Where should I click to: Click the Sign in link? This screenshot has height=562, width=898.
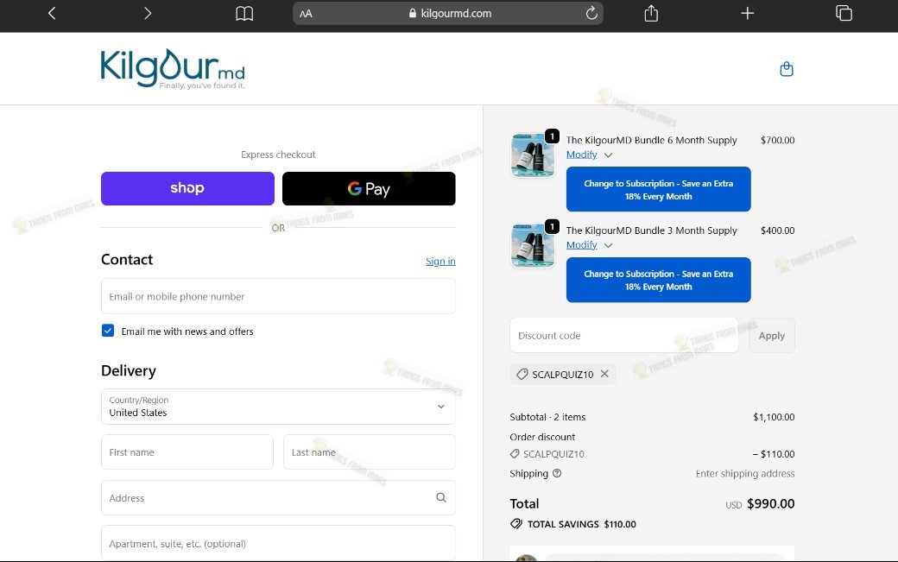(x=440, y=261)
